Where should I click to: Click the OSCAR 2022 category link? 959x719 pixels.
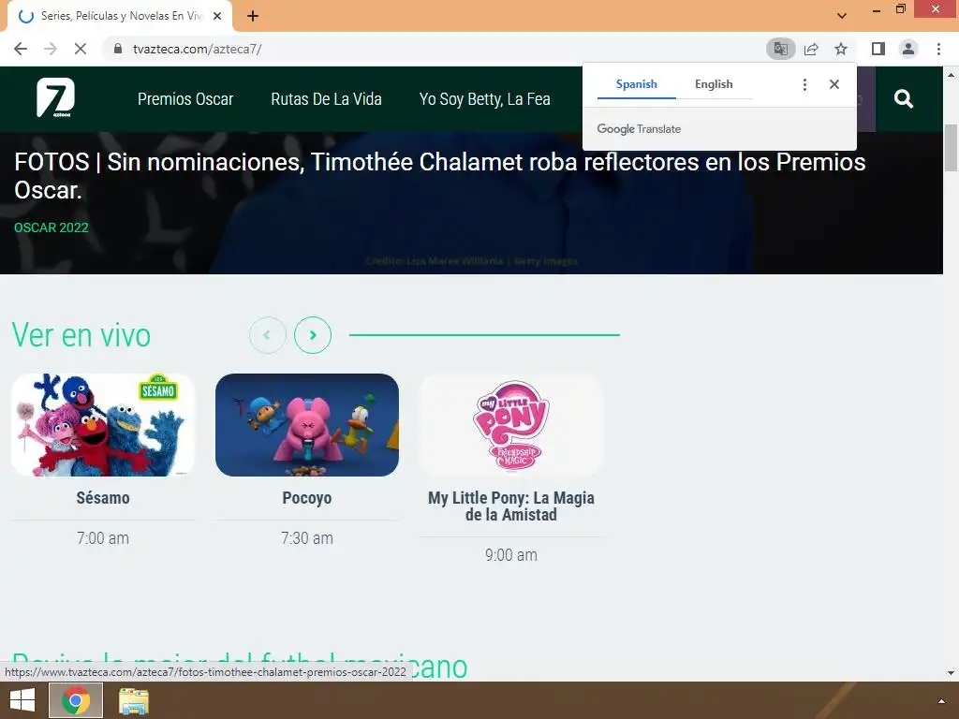coord(52,227)
